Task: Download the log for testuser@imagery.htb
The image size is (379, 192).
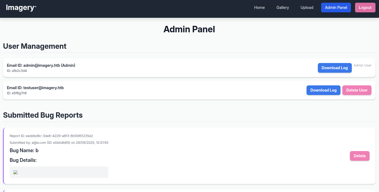Action: click(323, 90)
